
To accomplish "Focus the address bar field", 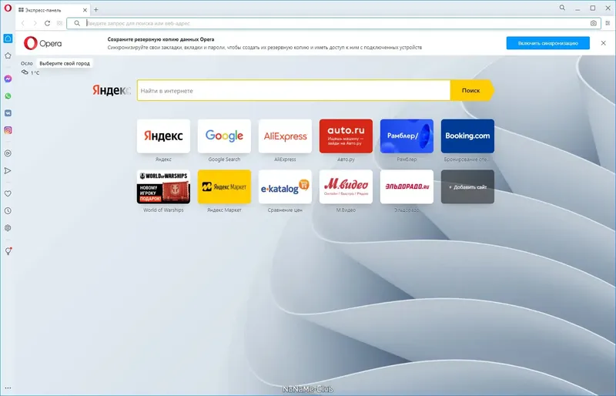I will click(x=333, y=23).
